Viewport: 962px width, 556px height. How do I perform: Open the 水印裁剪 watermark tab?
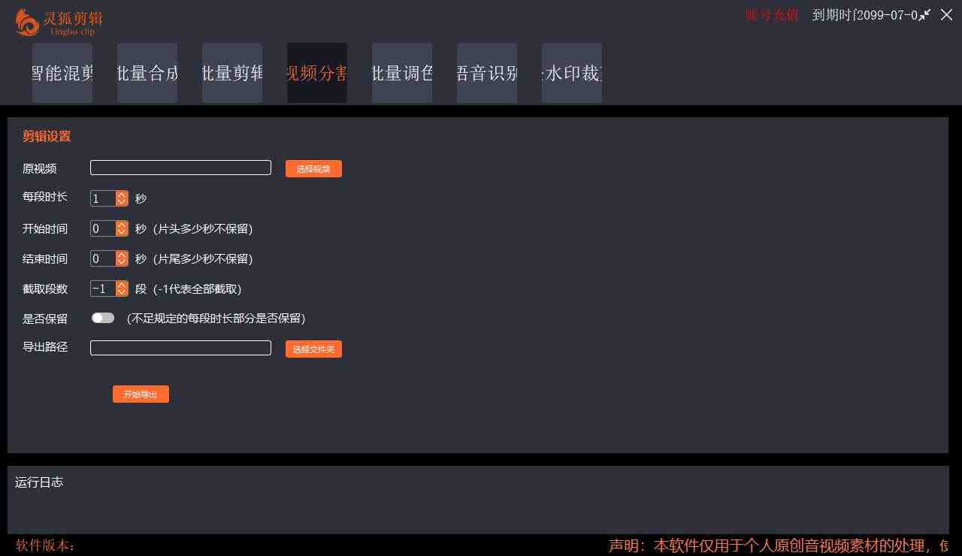click(572, 73)
